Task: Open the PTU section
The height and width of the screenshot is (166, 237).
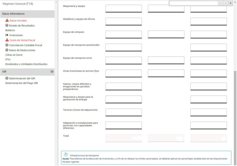Action: (x=8, y=59)
